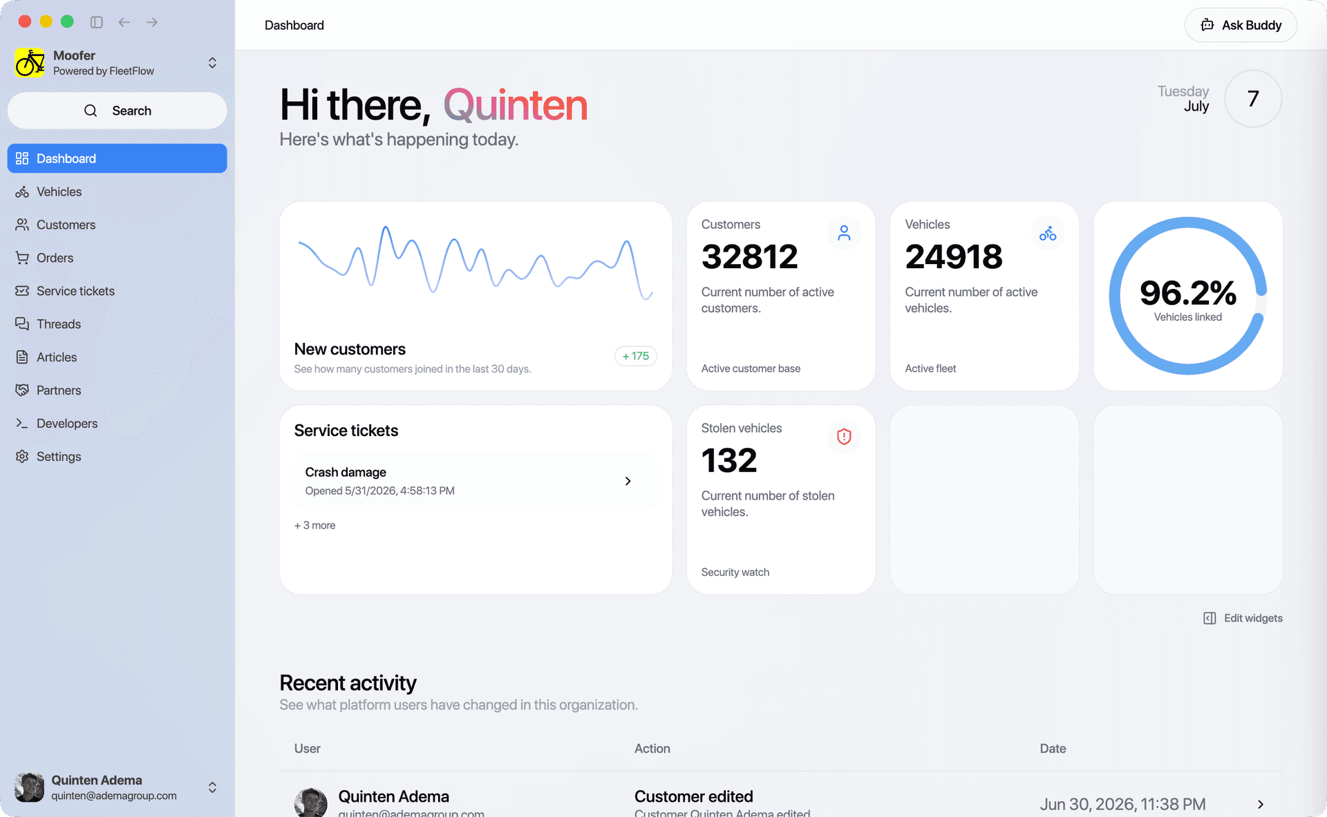
Task: Click the date circle showing 7
Action: (x=1253, y=99)
